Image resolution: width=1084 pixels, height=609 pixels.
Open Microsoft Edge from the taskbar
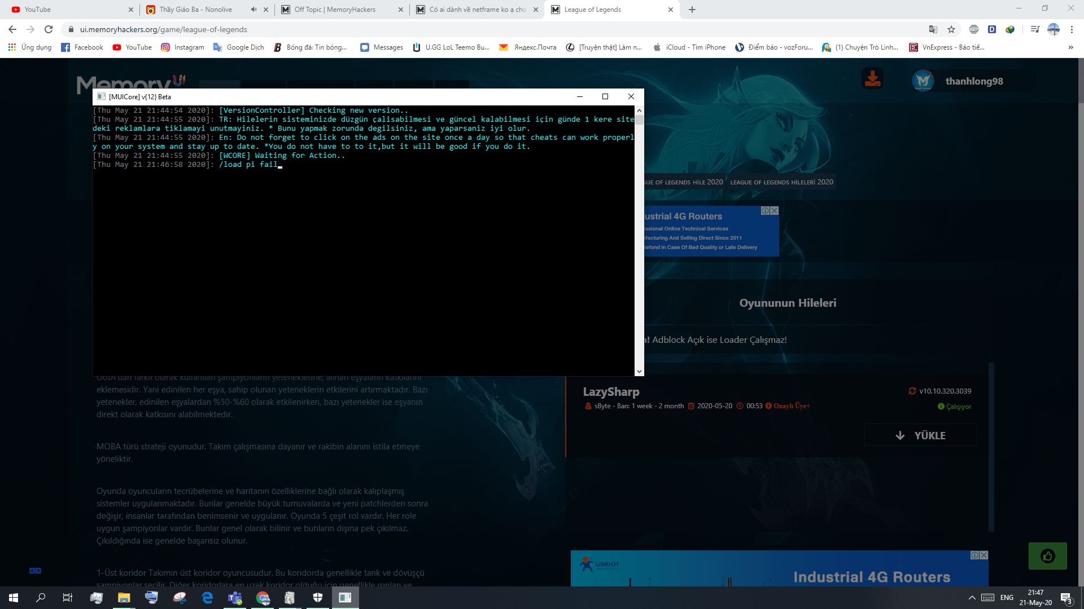(207, 598)
